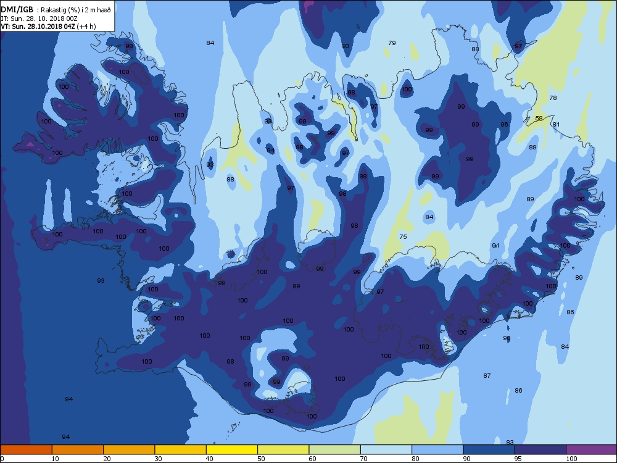Click the title text 'DMI/IGB : Rakastig (%)'
Viewport: 617px width, 463px height.
pyautogui.click(x=40, y=10)
